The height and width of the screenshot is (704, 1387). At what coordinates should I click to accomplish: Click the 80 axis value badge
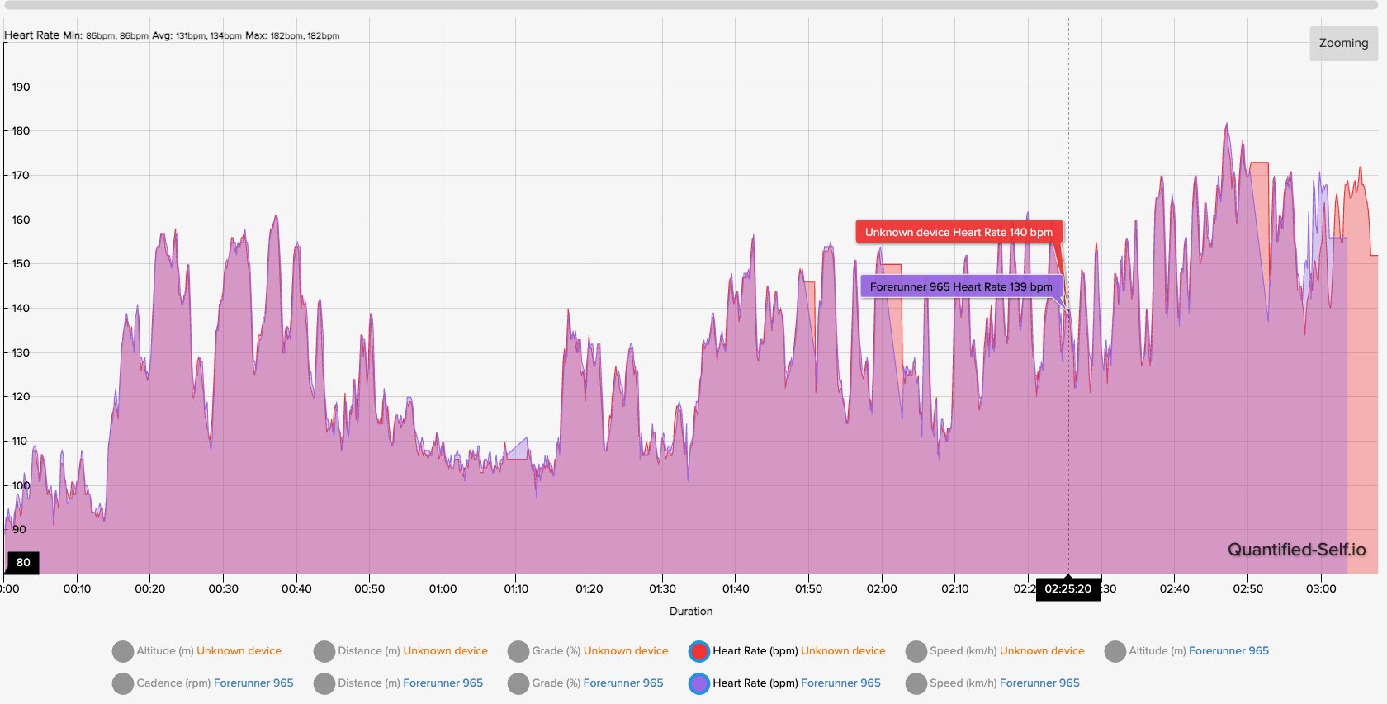pos(23,563)
